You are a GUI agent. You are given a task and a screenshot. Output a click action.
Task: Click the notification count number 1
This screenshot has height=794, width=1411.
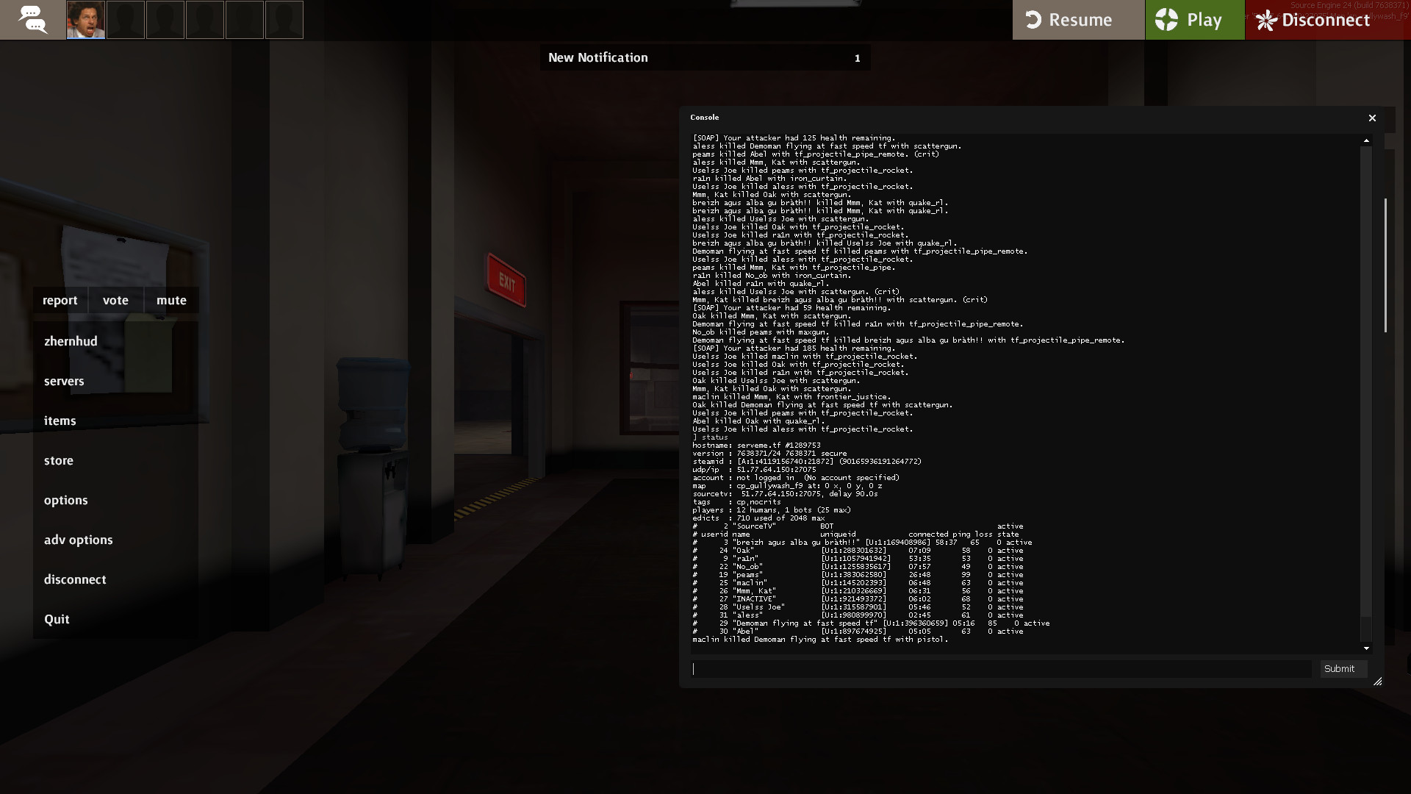tap(857, 58)
